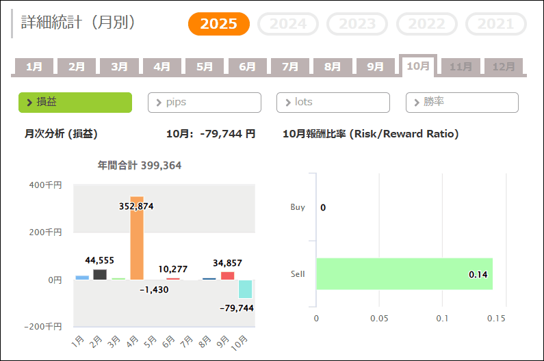Click the Buy label on ratio chart

point(298,207)
